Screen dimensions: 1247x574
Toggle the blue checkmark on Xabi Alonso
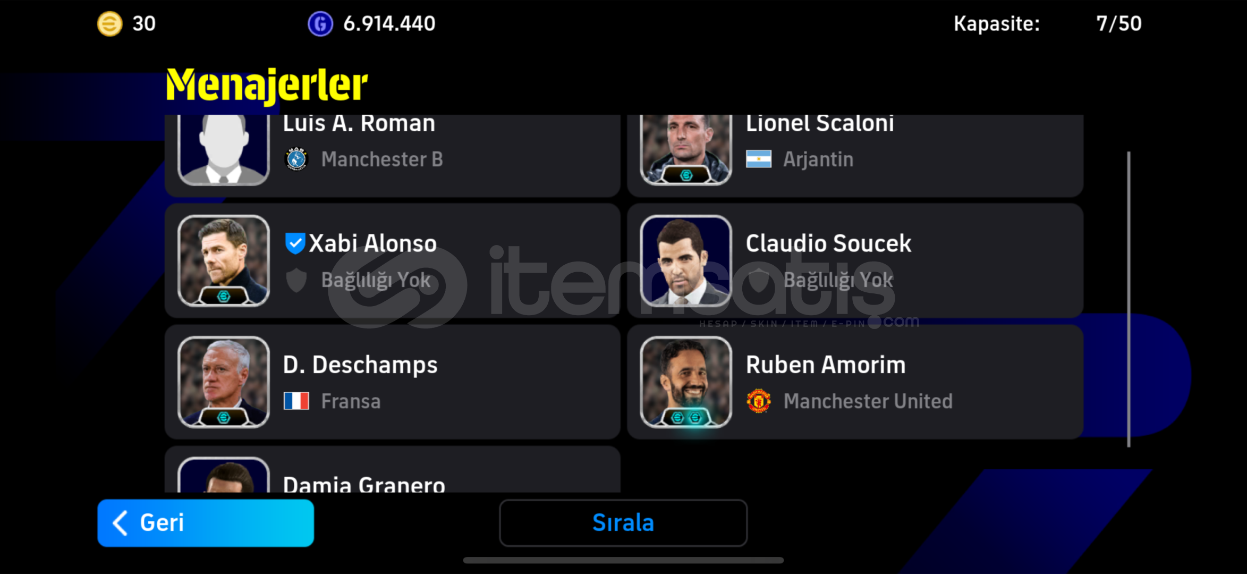tap(295, 243)
